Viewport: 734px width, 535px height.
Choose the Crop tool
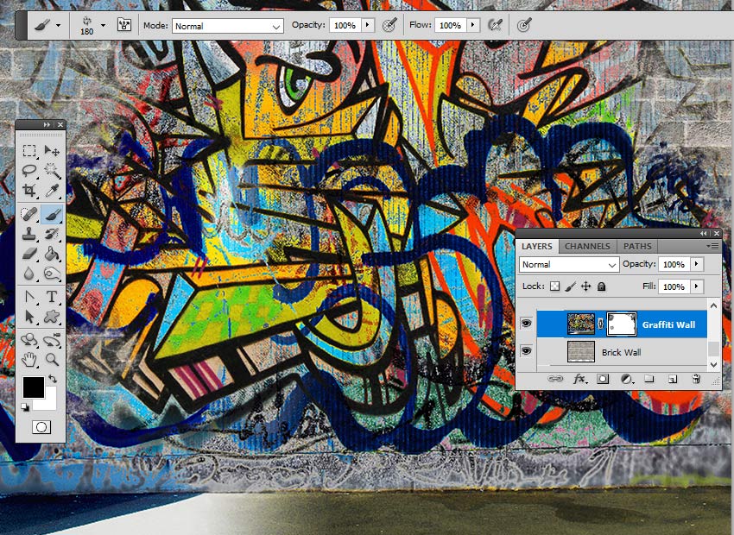28,190
